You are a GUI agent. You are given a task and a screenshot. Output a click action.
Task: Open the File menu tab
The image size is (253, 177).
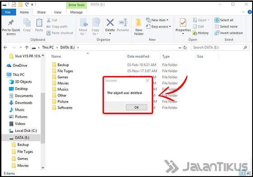pos(8,12)
